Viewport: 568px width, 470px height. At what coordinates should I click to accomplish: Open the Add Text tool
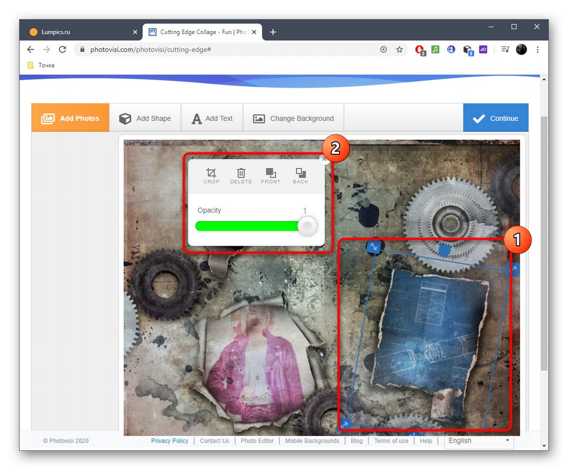coord(212,118)
